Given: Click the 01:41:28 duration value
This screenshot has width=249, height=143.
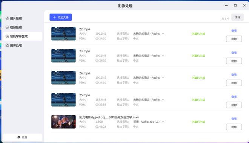Looking at the screenshot, I should (101, 127).
